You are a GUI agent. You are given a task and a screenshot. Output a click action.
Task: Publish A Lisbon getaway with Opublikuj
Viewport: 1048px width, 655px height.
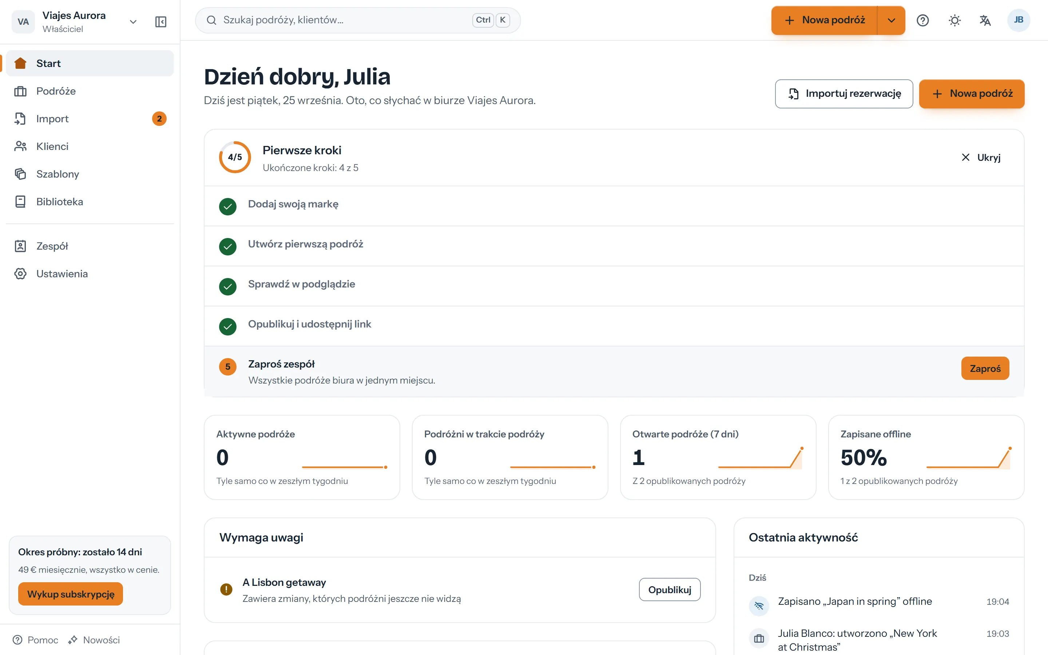pyautogui.click(x=670, y=589)
